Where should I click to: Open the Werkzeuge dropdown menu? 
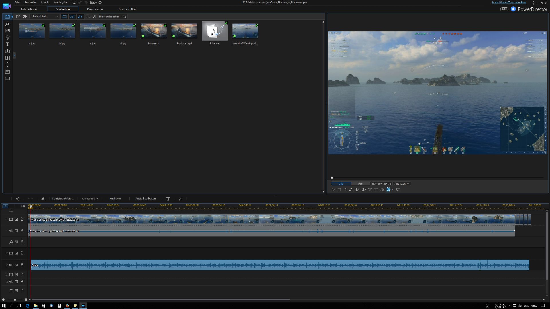90,199
